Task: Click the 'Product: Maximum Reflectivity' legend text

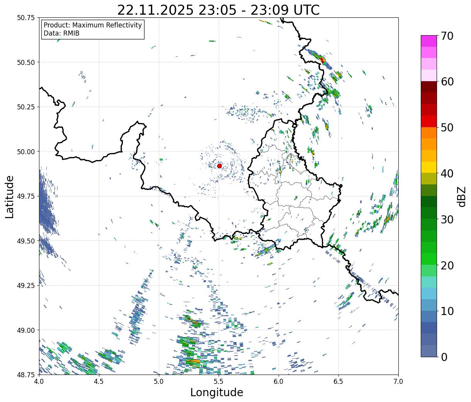Action: pos(93,25)
